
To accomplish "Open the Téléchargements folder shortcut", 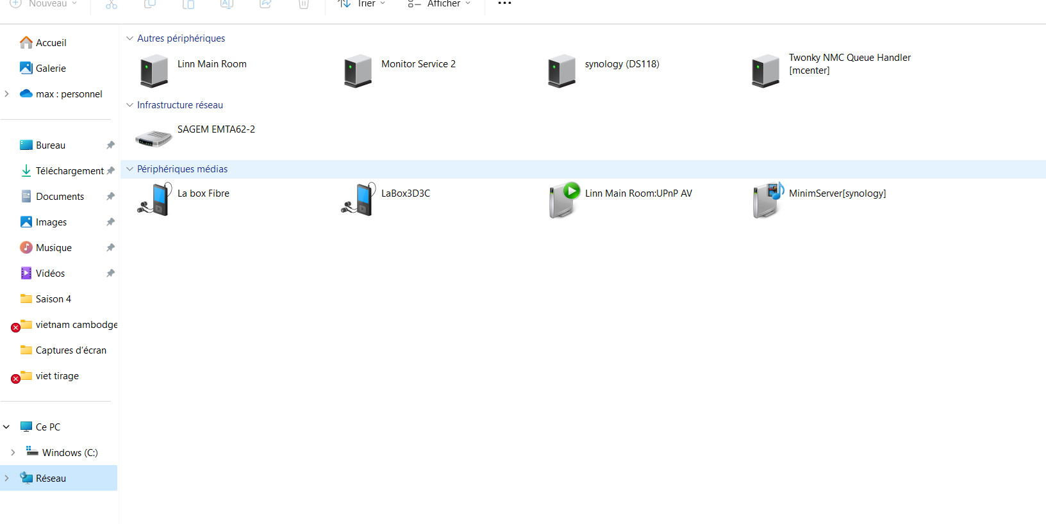I will click(x=69, y=171).
